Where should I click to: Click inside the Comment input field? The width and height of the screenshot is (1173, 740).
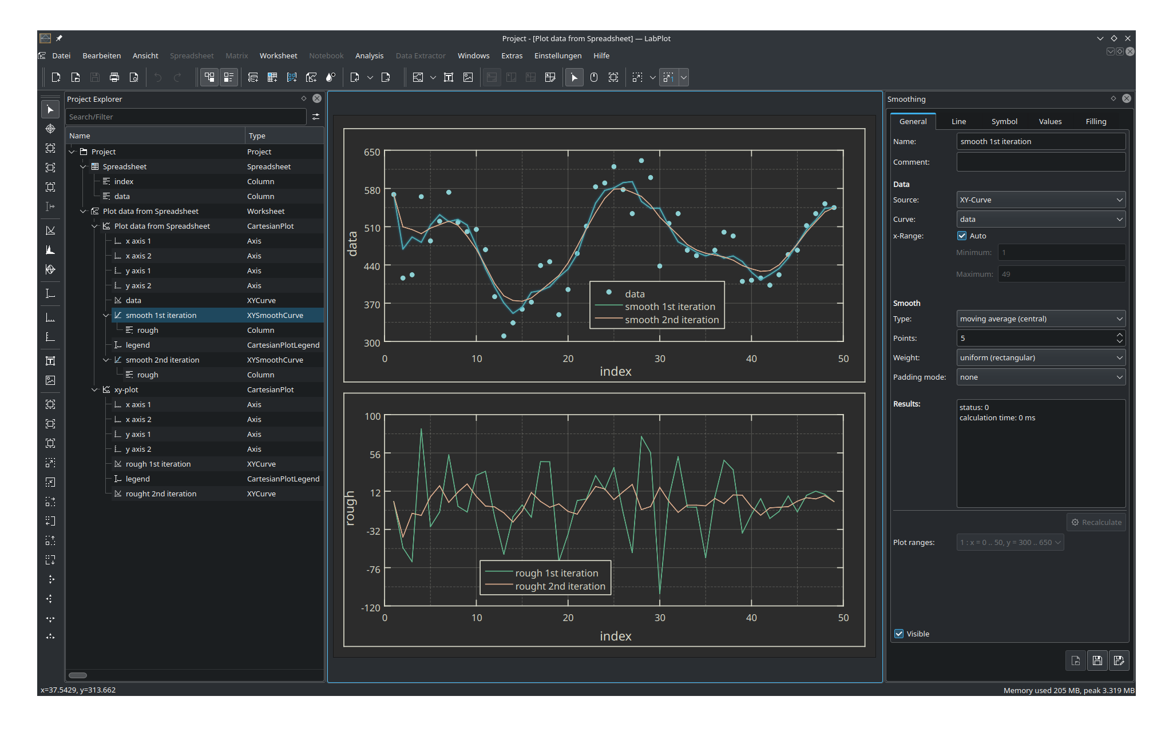[x=1040, y=162]
